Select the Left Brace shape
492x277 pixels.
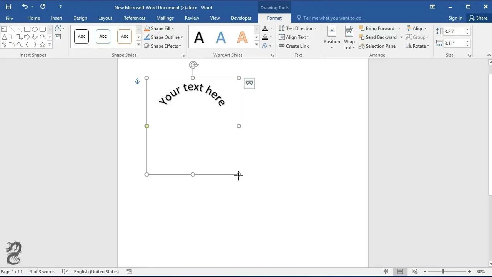point(27,45)
